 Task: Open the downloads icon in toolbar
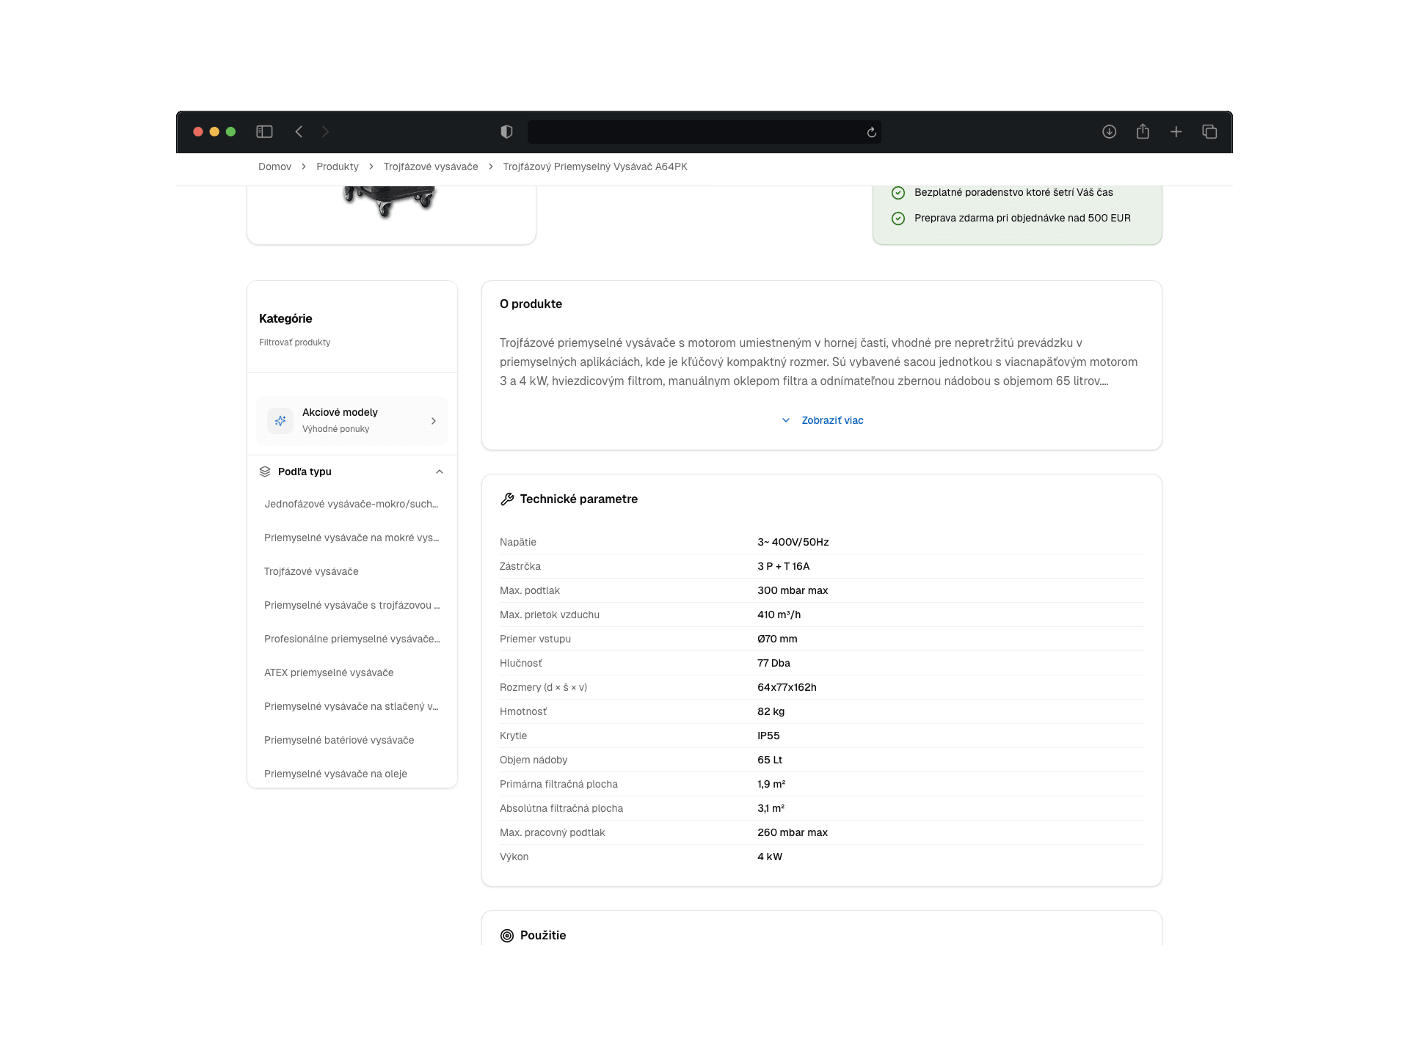(1109, 132)
